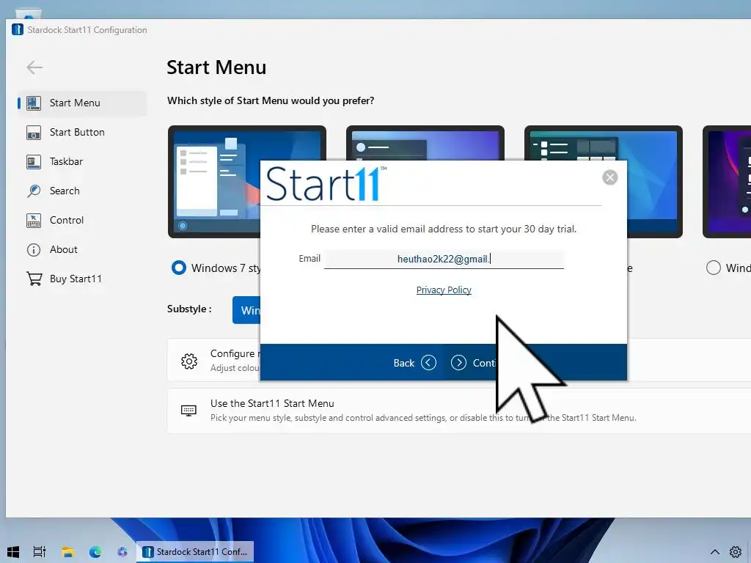
Task: Click the Back button in trial dialog
Action: tap(415, 363)
